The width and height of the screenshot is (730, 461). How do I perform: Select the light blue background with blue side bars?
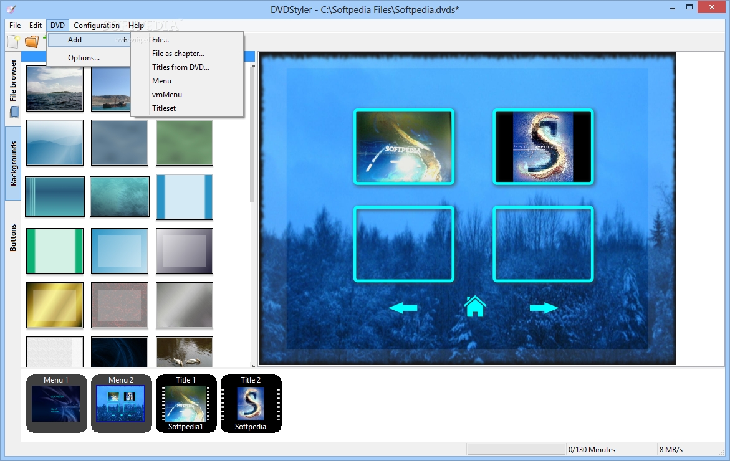pyautogui.click(x=185, y=196)
